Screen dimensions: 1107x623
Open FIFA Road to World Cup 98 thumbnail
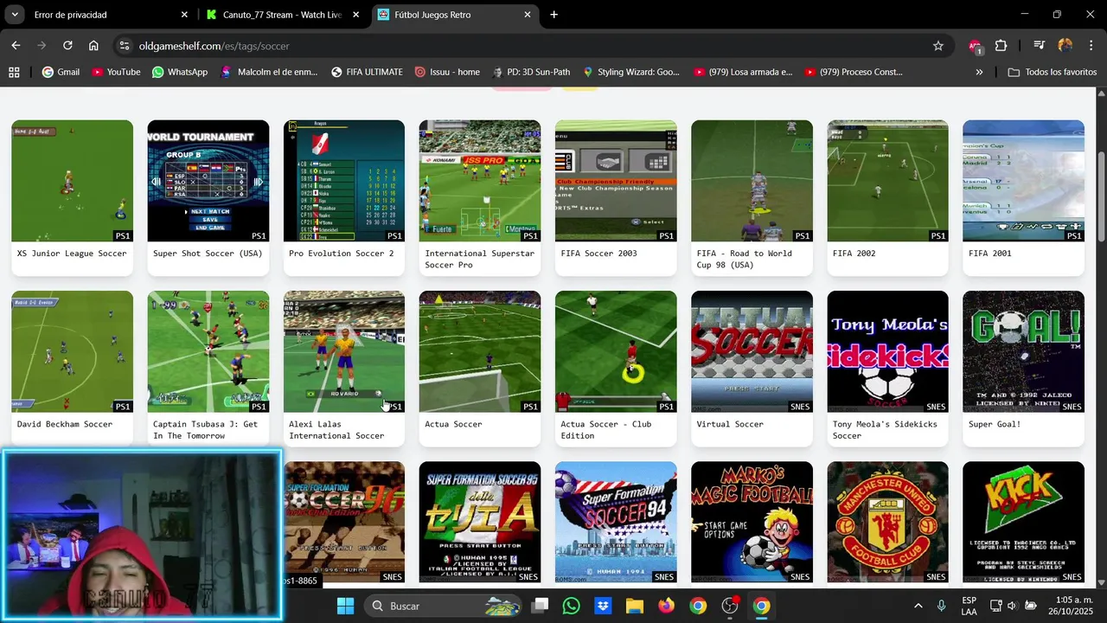click(752, 181)
